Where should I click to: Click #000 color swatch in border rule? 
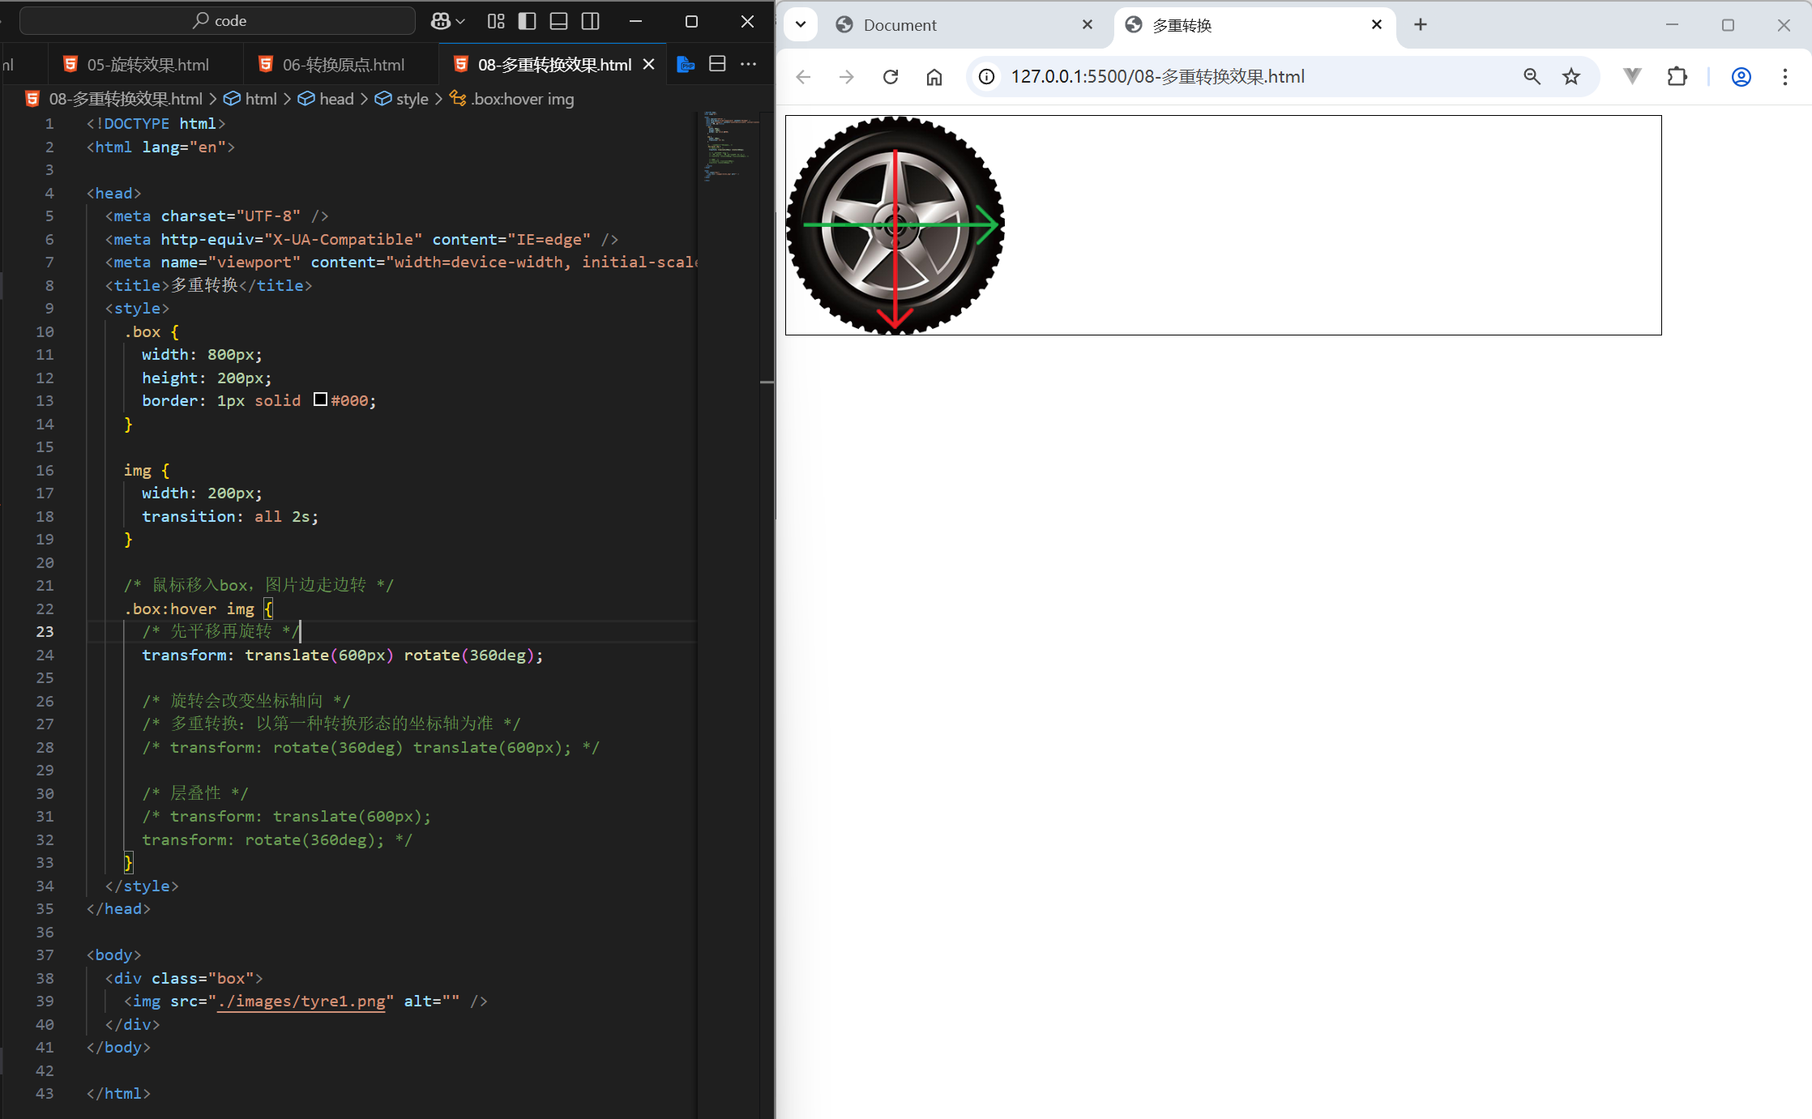(320, 399)
